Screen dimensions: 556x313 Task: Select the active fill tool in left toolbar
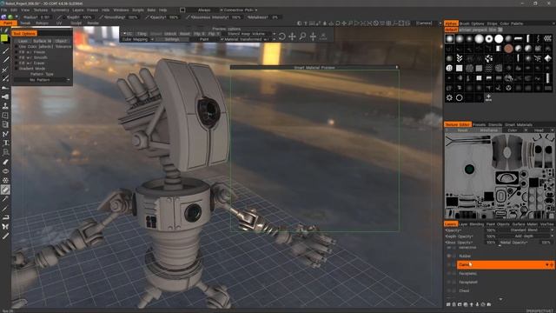click(5, 190)
